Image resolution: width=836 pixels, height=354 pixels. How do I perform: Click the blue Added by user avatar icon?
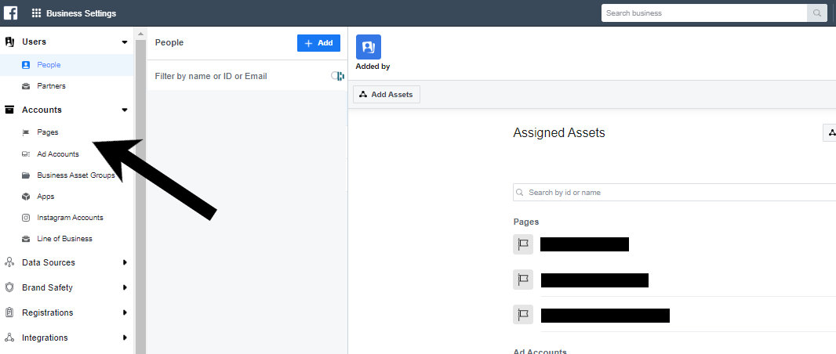coord(369,47)
